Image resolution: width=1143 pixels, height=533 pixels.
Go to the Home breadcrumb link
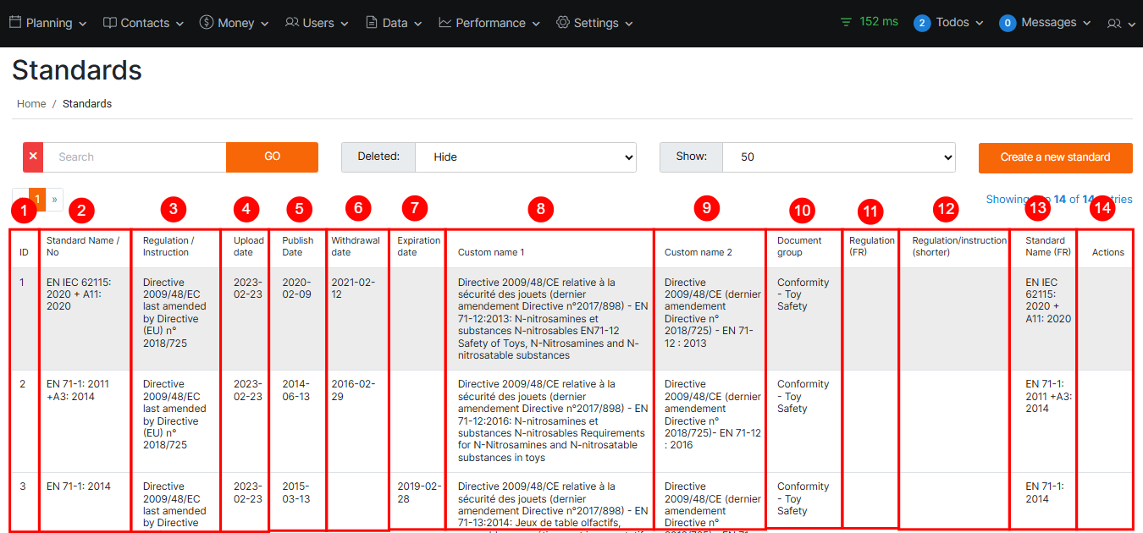click(x=31, y=104)
